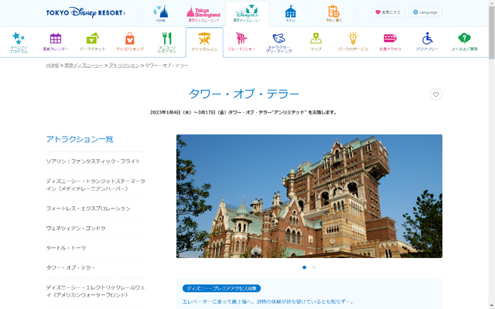Open ヴェネツィアン・ゴンドラ in attraction list
495x309 pixels.
pyautogui.click(x=76, y=228)
